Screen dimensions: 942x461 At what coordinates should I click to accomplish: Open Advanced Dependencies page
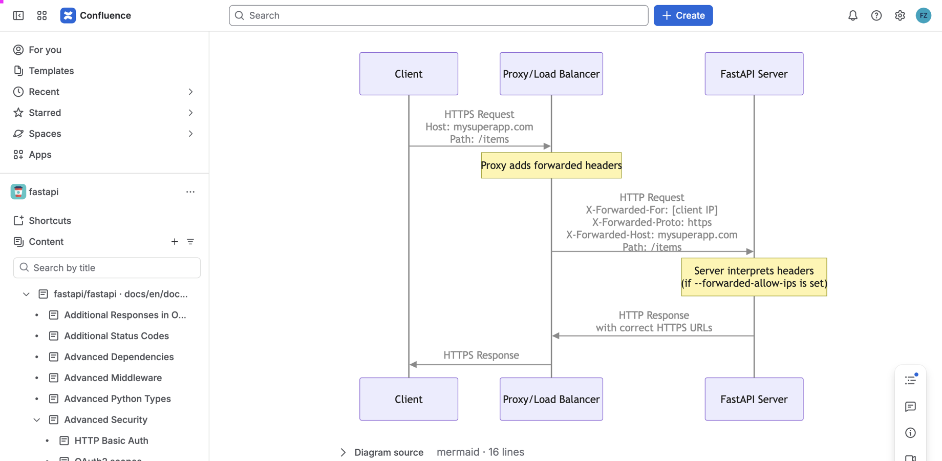(x=119, y=357)
